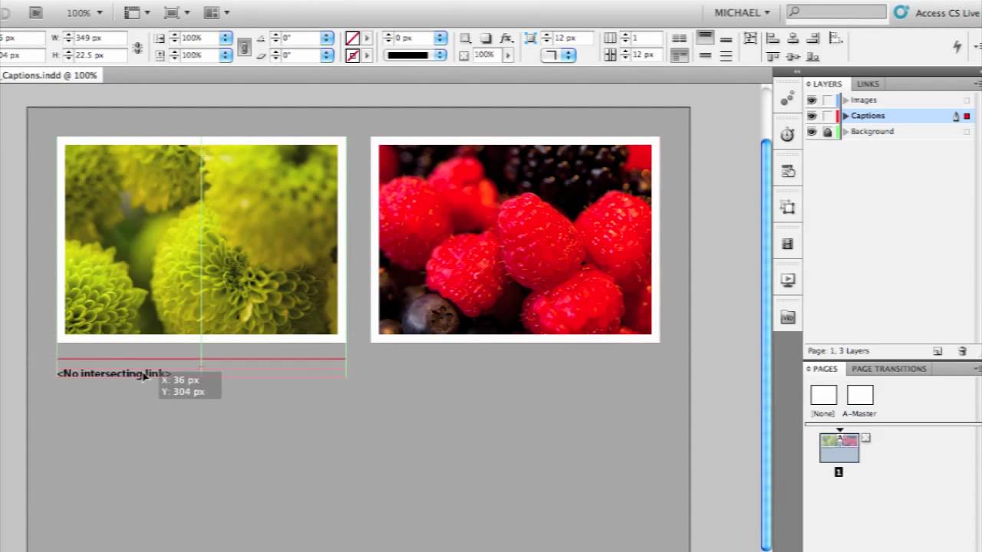The image size is (982, 552).
Task: Hide the Background layer with its eye icon
Action: 812,132
